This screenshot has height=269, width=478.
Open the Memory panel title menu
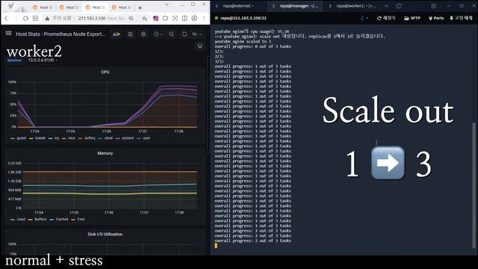(x=105, y=153)
